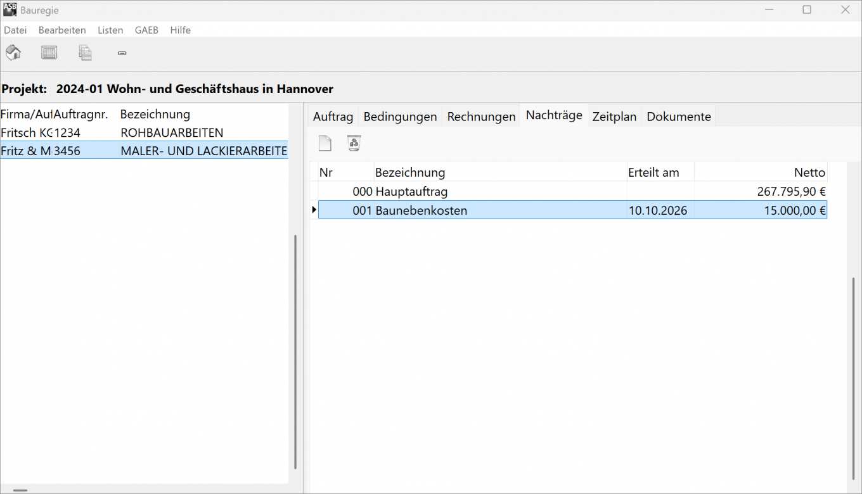862x494 pixels.
Task: Delete Nachtrag using the recycle bin icon
Action: [354, 144]
